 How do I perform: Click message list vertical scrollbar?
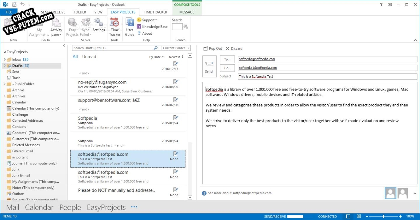point(190,127)
